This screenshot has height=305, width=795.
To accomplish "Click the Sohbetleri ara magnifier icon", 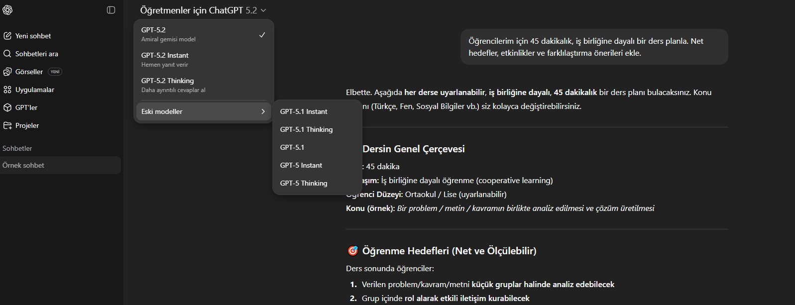I will pos(7,54).
